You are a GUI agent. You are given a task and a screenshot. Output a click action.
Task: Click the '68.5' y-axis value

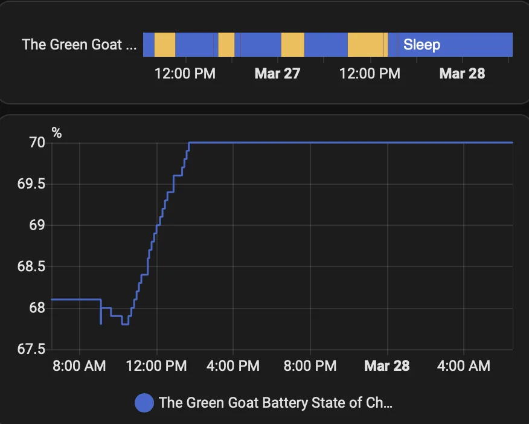(31, 266)
